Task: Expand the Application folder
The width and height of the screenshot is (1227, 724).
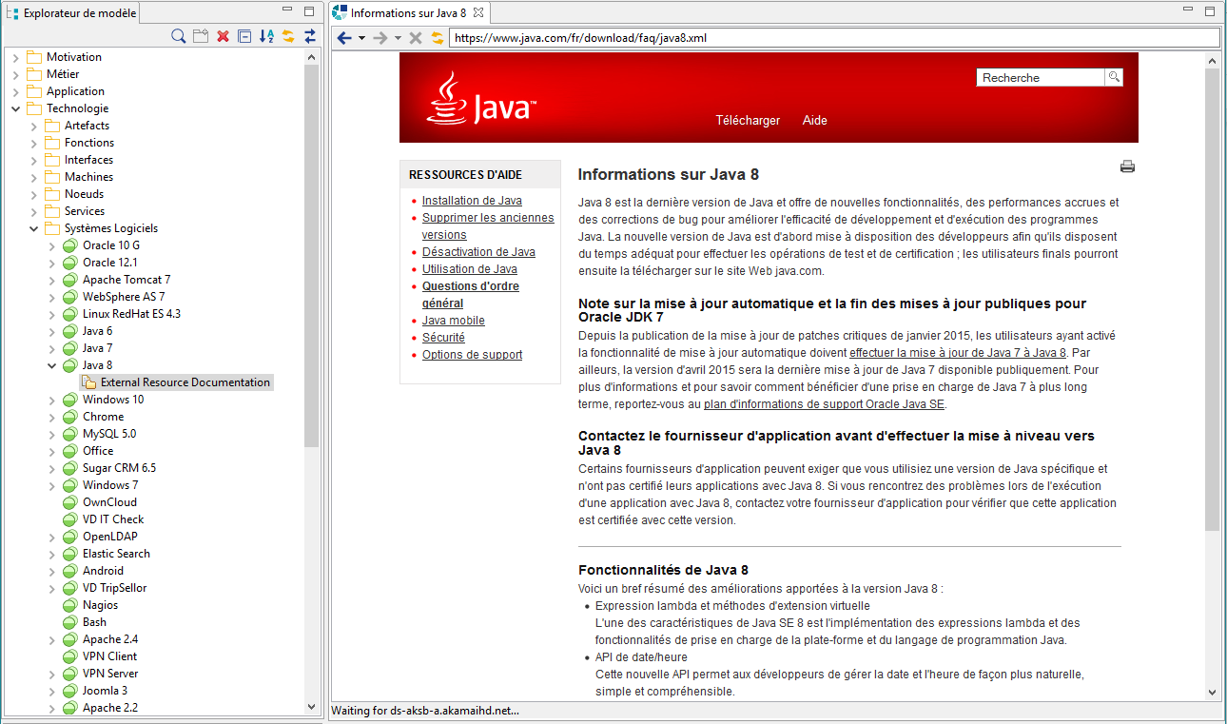Action: pos(15,91)
